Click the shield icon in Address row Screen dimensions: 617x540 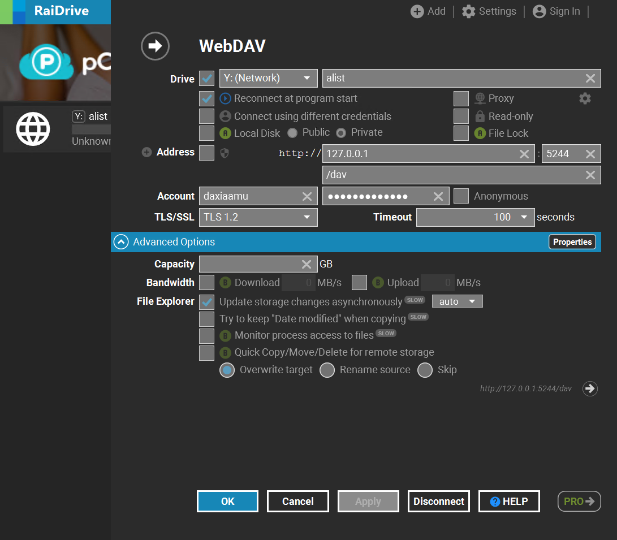point(225,153)
